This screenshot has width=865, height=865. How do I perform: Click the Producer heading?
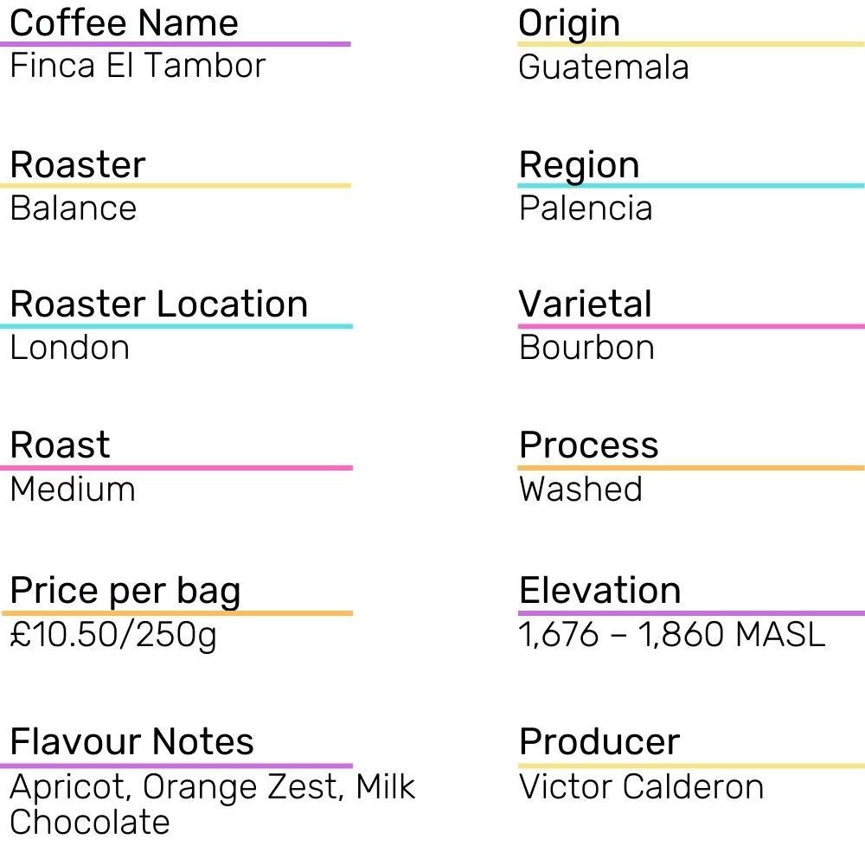[x=599, y=742]
